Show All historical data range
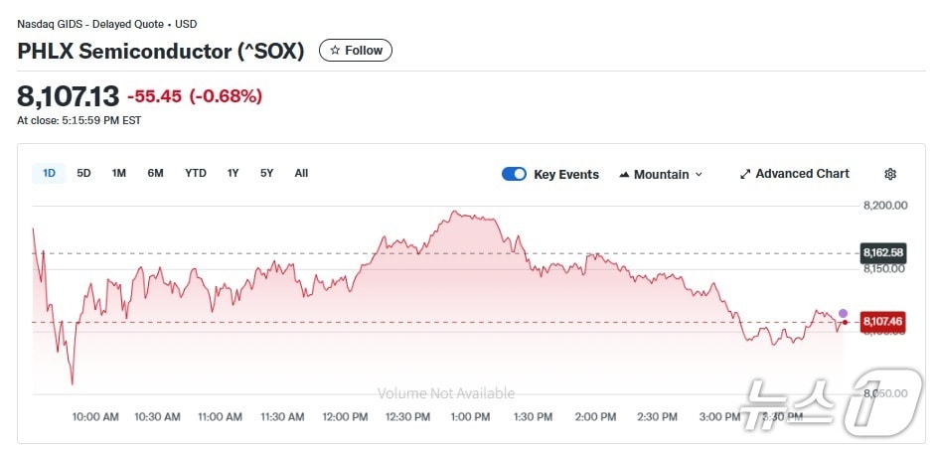The height and width of the screenshot is (450, 936). click(x=301, y=173)
